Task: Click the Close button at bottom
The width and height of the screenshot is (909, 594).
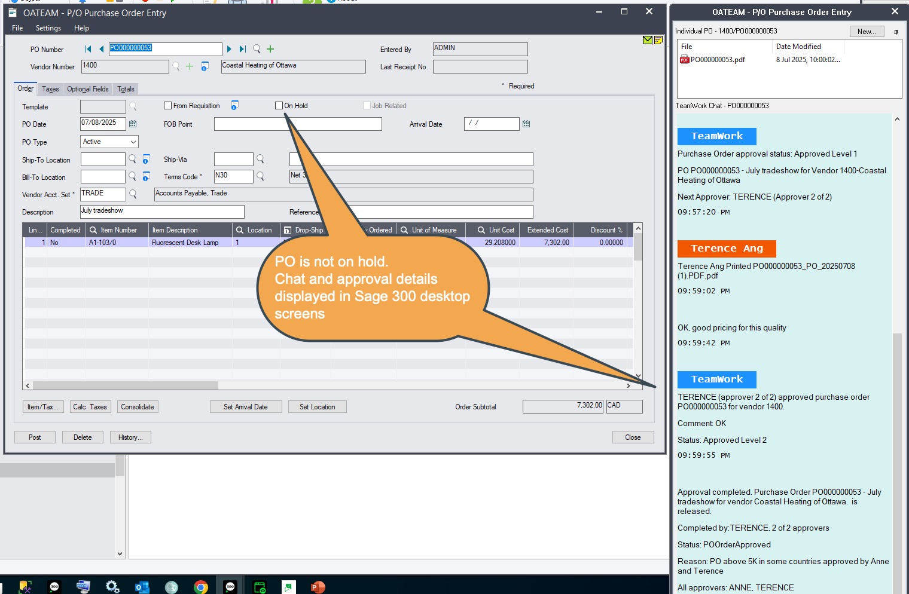Action: [633, 437]
